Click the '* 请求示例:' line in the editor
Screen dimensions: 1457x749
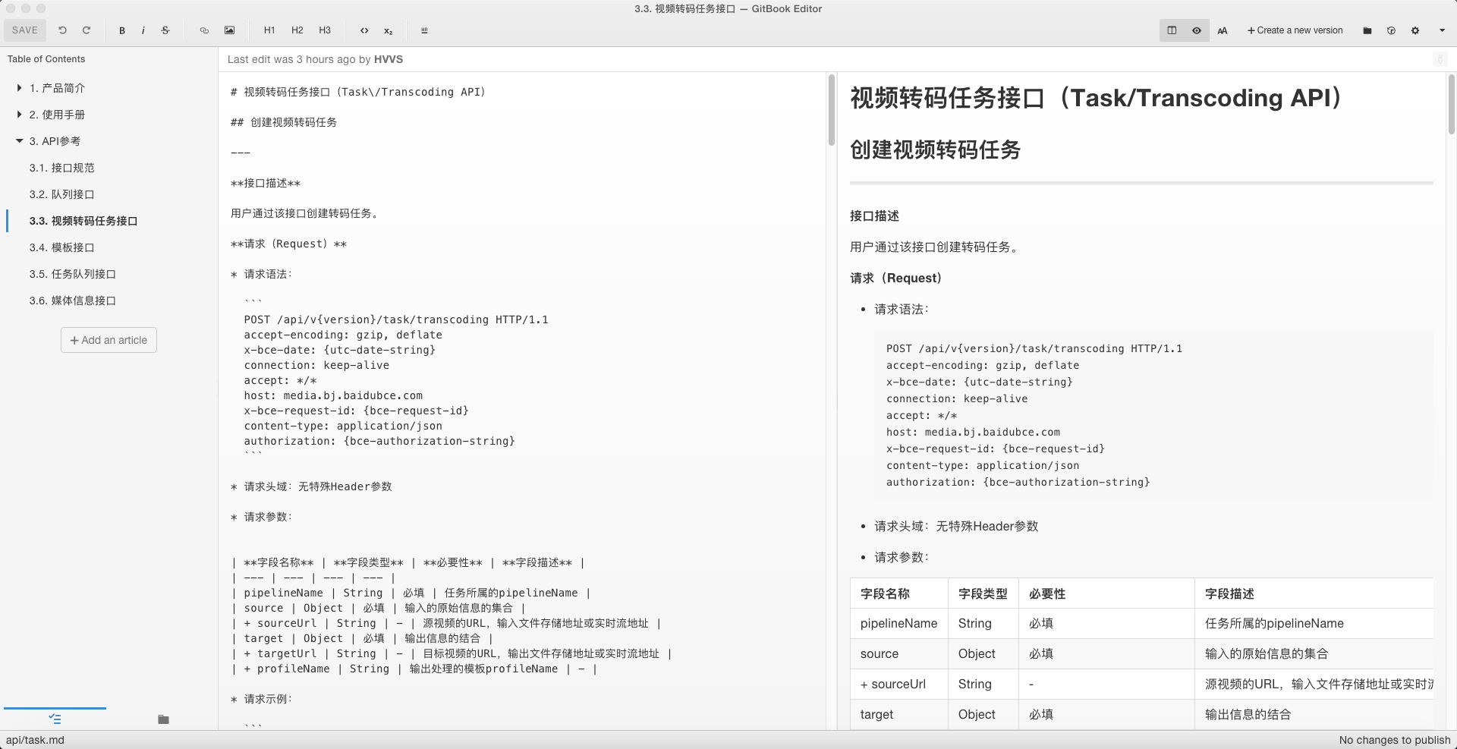click(262, 699)
